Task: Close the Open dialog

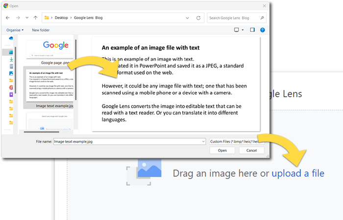Action: click(x=264, y=6)
